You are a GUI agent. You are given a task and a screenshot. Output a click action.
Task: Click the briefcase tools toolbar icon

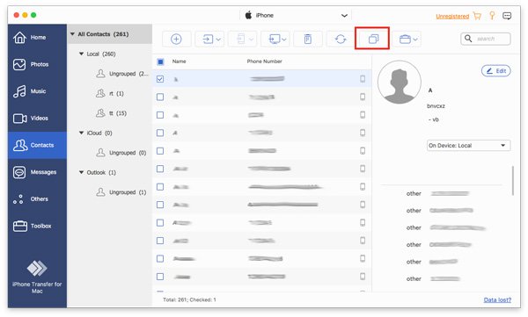click(x=405, y=40)
